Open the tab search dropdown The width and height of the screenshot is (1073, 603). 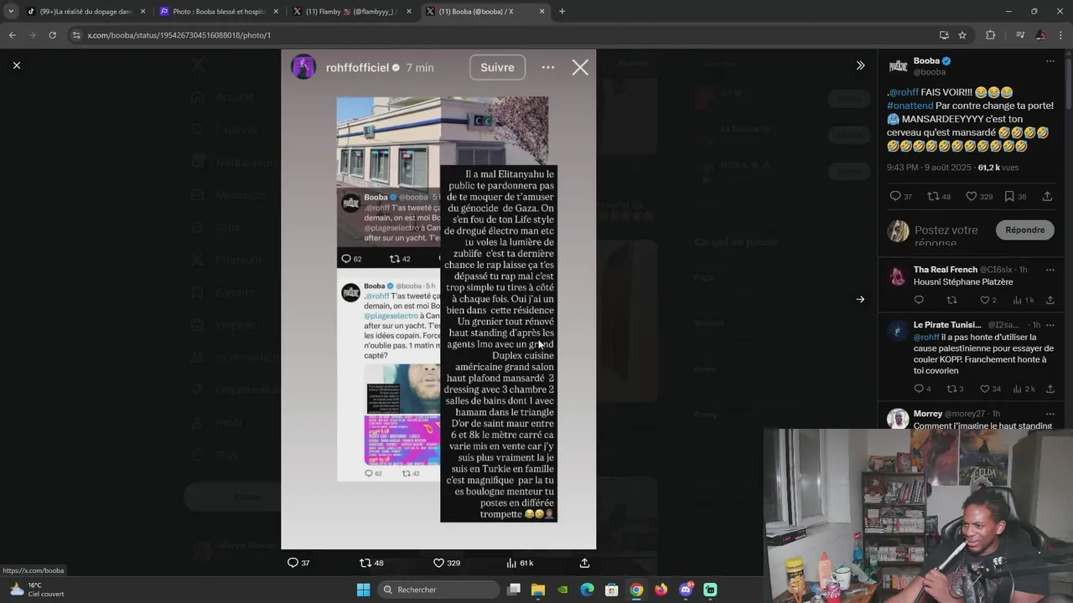[11, 12]
